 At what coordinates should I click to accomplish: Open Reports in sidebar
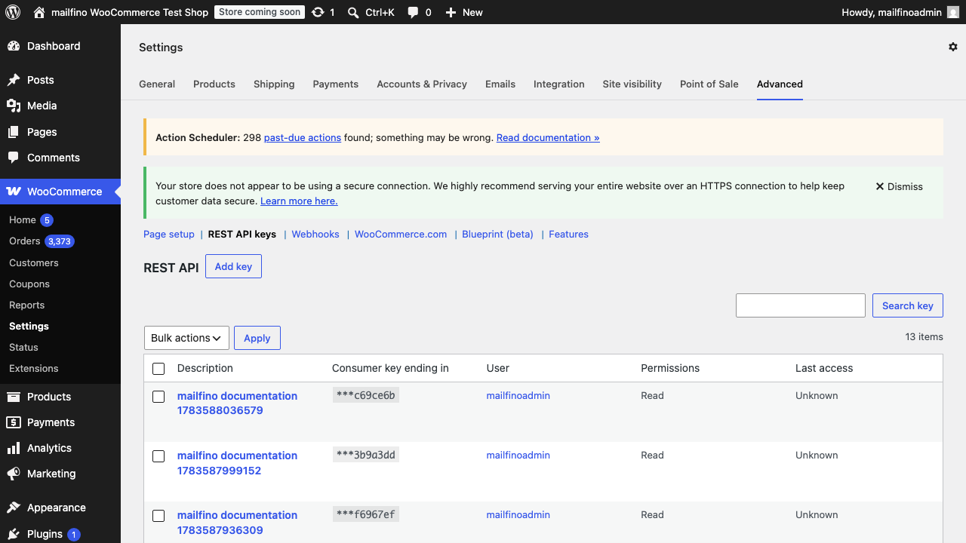[27, 305]
